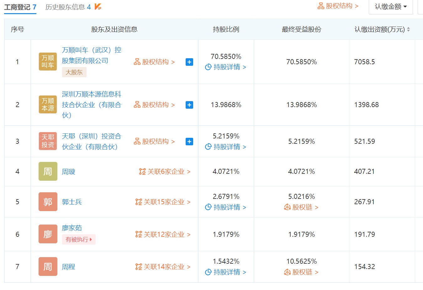Sort by 认缴出资额(万元) column arrows
The width and height of the screenshot is (423, 290).
408,29
